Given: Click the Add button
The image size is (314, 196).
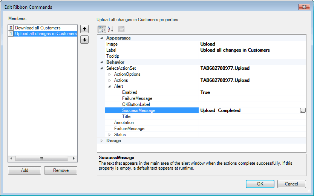Looking at the screenshot, I should [x=25, y=170].
